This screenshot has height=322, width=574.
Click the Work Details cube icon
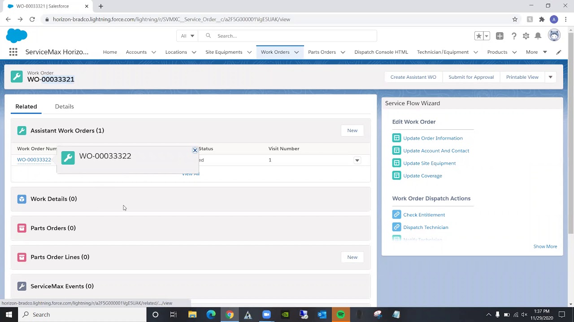pyautogui.click(x=22, y=199)
